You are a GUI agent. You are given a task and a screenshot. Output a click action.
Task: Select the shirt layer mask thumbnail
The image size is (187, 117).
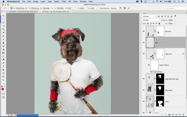[x=160, y=101]
